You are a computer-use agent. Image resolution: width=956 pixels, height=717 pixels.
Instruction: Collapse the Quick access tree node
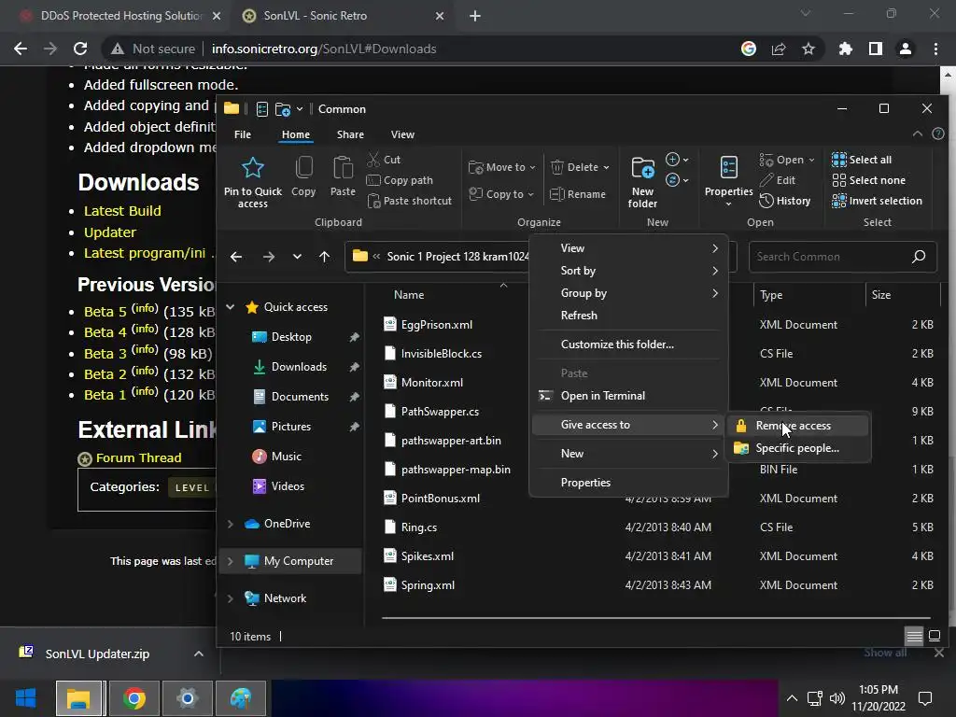tap(231, 306)
